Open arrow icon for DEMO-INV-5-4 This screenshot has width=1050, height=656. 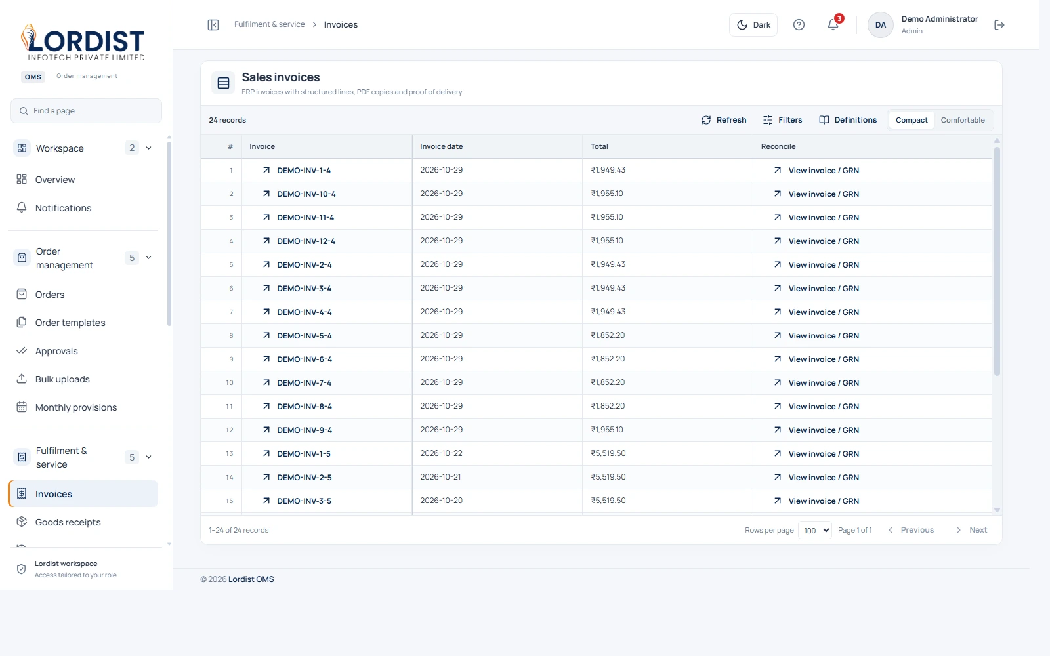tap(266, 335)
